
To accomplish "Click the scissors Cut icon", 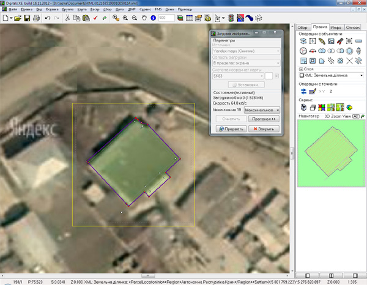I will [x=68, y=19].
